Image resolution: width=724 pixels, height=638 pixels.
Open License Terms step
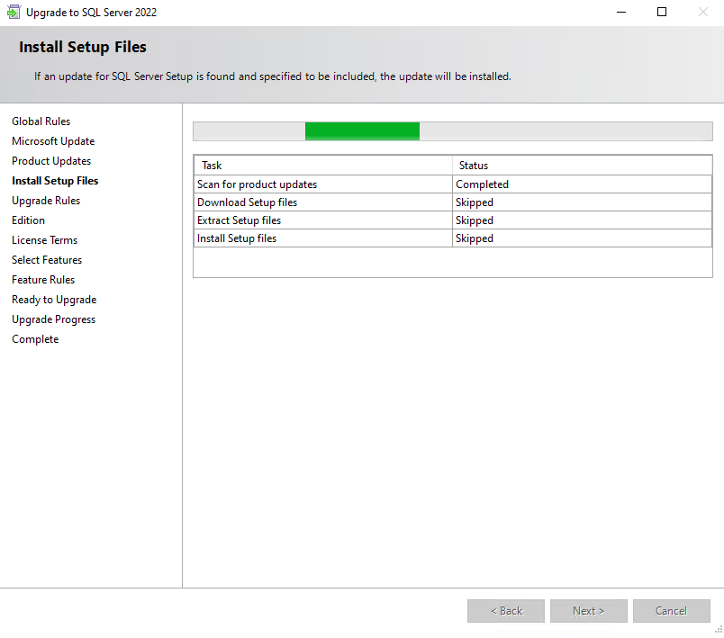point(45,240)
